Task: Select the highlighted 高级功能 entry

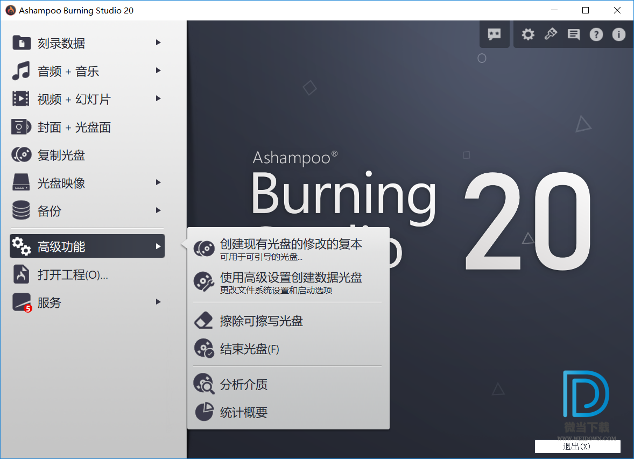Action: [x=87, y=246]
